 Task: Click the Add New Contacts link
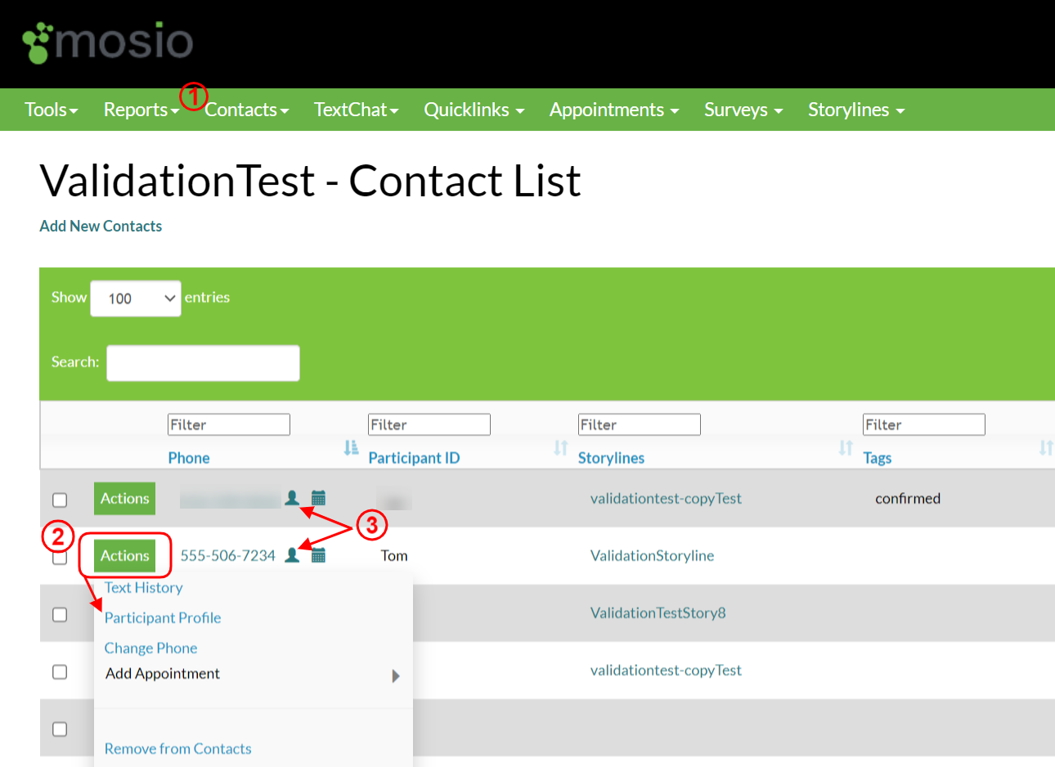(101, 226)
